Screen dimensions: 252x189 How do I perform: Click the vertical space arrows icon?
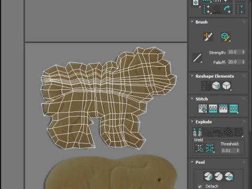tap(240, 9)
